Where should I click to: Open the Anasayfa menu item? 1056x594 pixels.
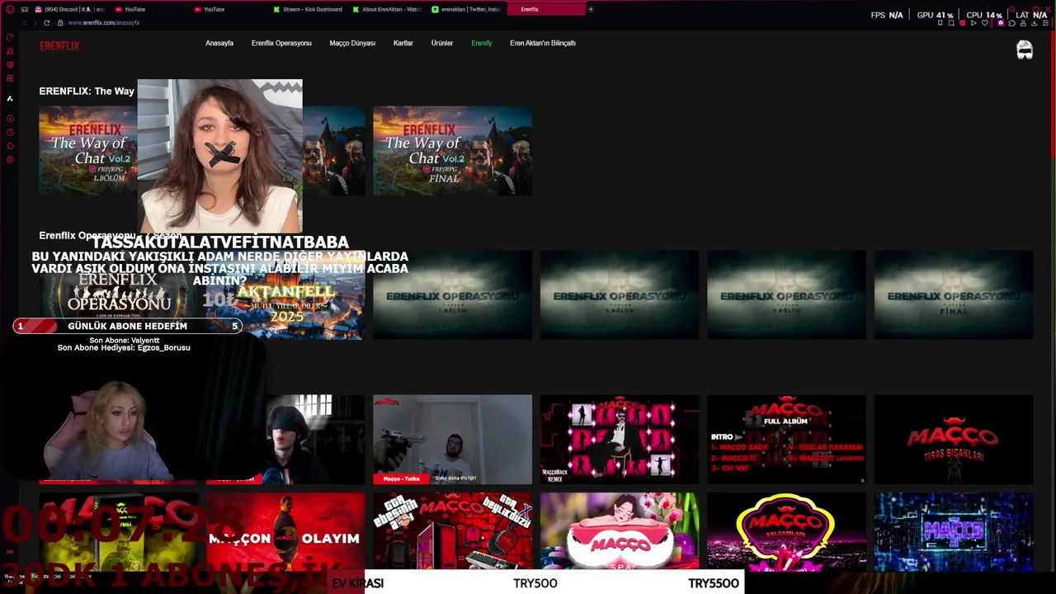219,43
